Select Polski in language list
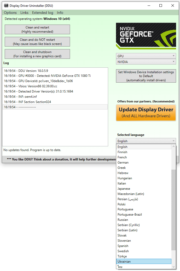180x271 pixels. tap(144, 204)
